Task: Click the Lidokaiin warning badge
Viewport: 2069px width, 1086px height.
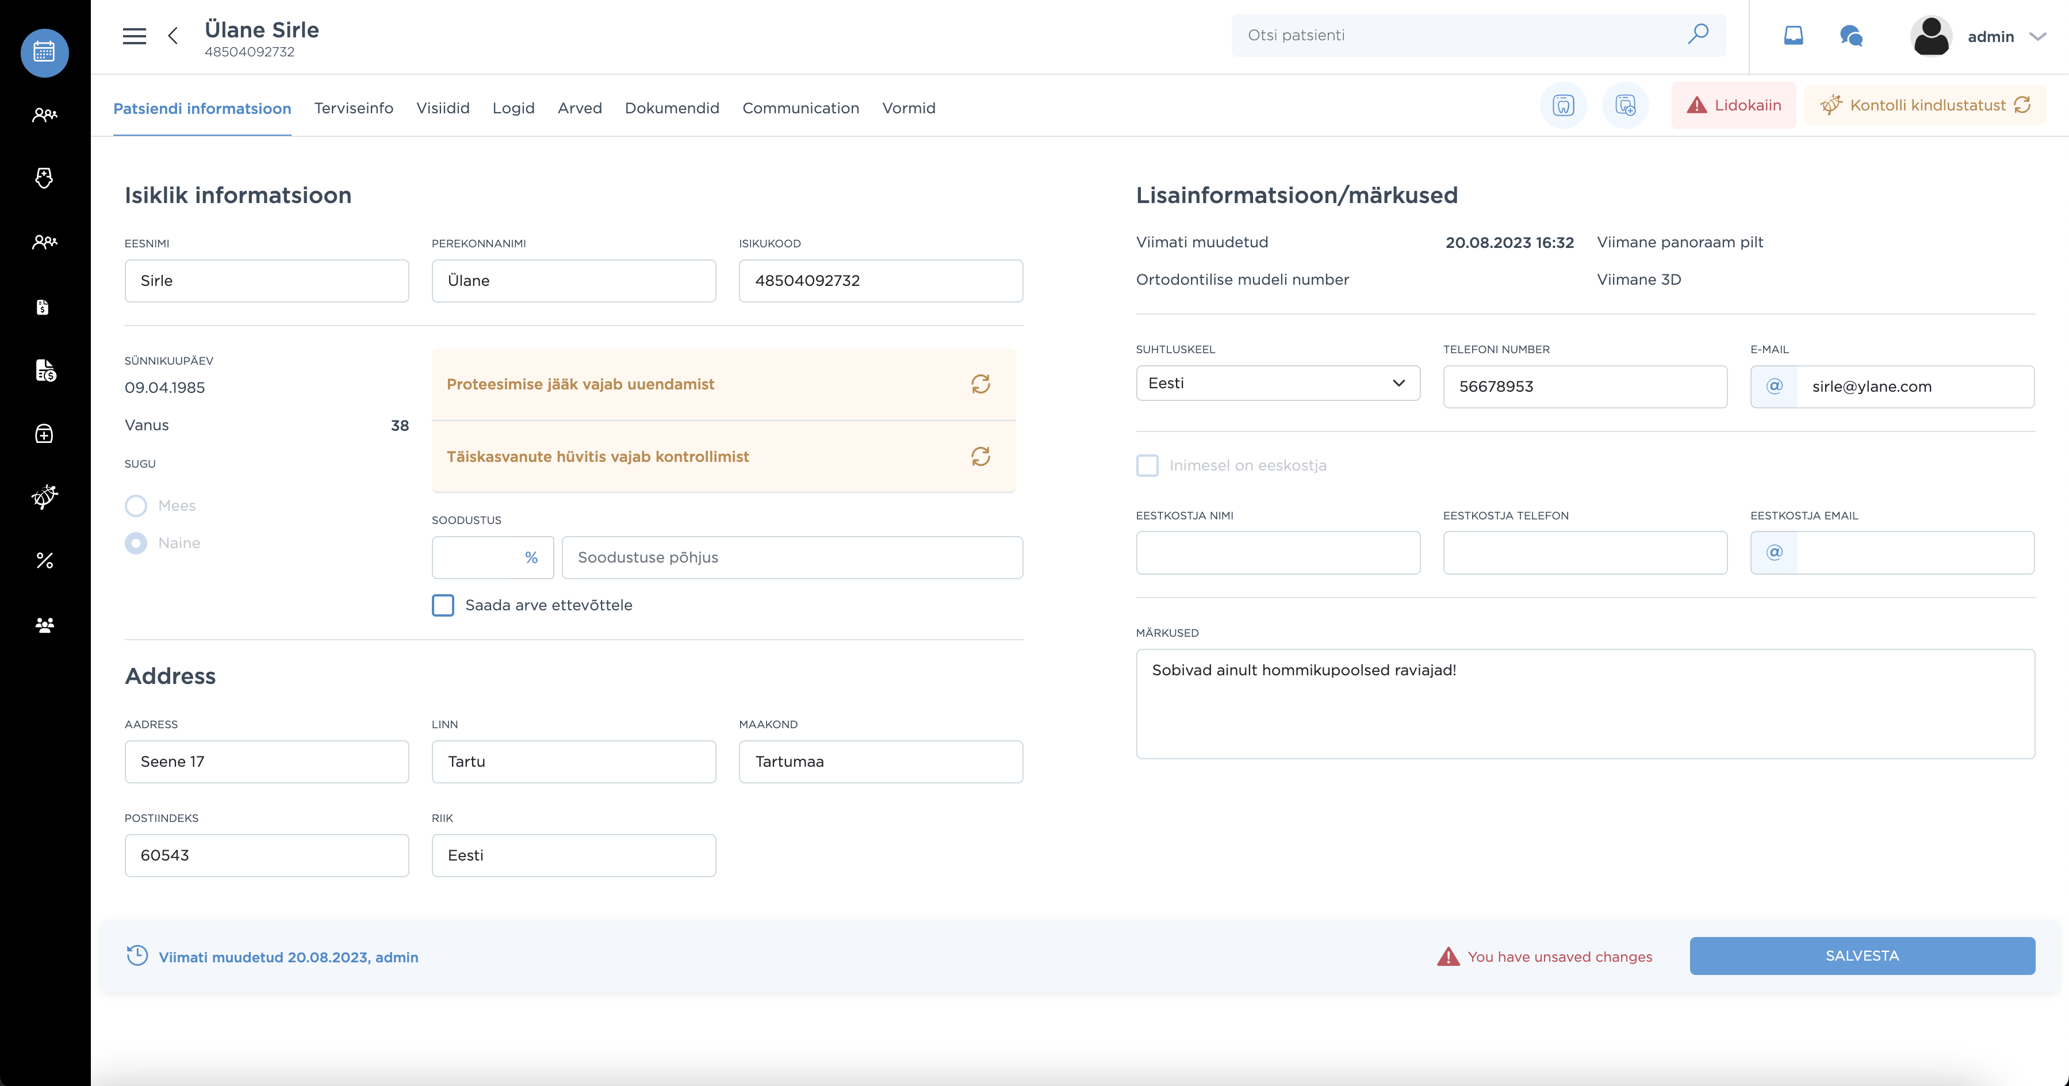Action: tap(1733, 105)
